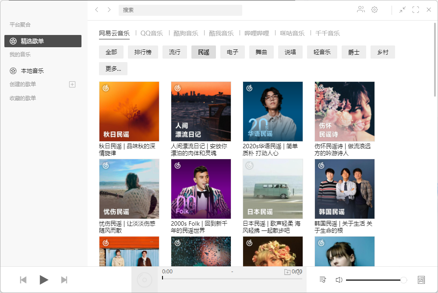Go forward with the right arrow

[109, 10]
